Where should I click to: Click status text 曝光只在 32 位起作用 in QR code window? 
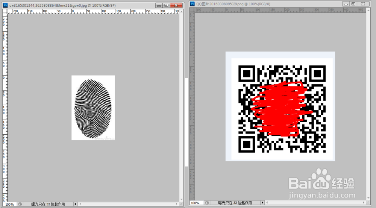pyautogui.click(x=235, y=203)
